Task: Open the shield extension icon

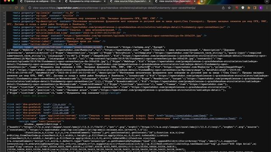Action: point(243,8)
